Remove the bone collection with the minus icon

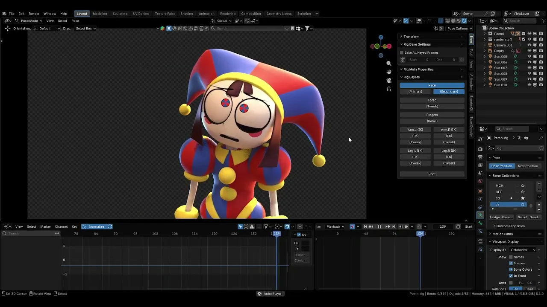click(x=539, y=189)
